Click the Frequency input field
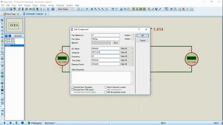 pyautogui.click(x=105, y=56)
